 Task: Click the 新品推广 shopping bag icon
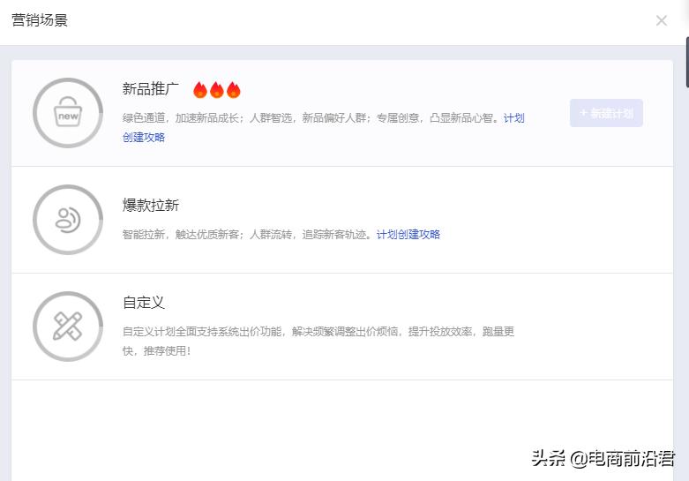coord(68,113)
